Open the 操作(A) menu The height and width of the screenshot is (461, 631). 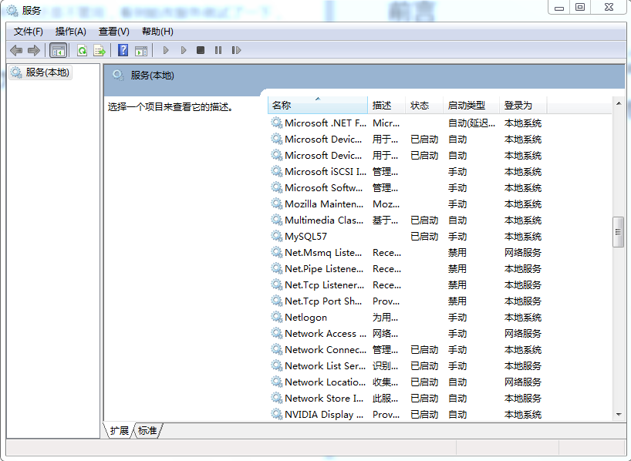(x=71, y=32)
